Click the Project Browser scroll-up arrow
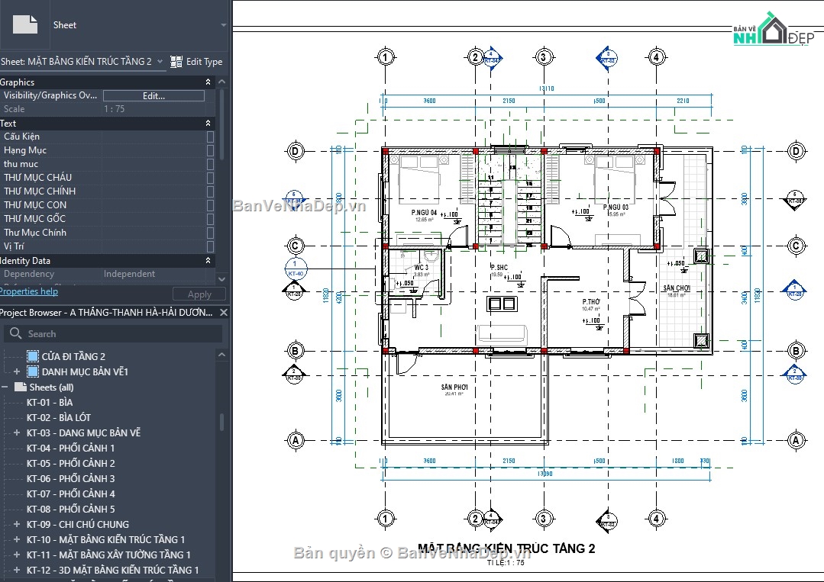The image size is (824, 582). coord(221,355)
